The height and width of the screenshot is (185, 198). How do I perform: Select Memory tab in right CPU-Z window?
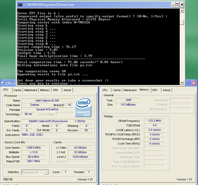pos(144,90)
